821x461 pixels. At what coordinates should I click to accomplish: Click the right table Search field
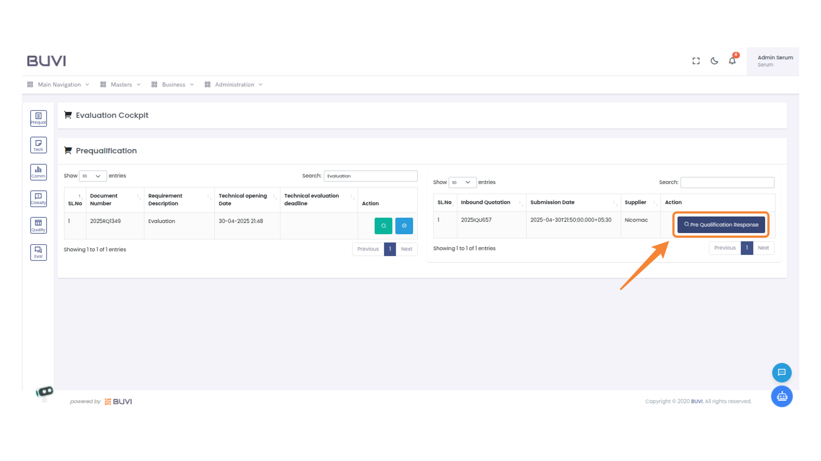pyautogui.click(x=727, y=182)
